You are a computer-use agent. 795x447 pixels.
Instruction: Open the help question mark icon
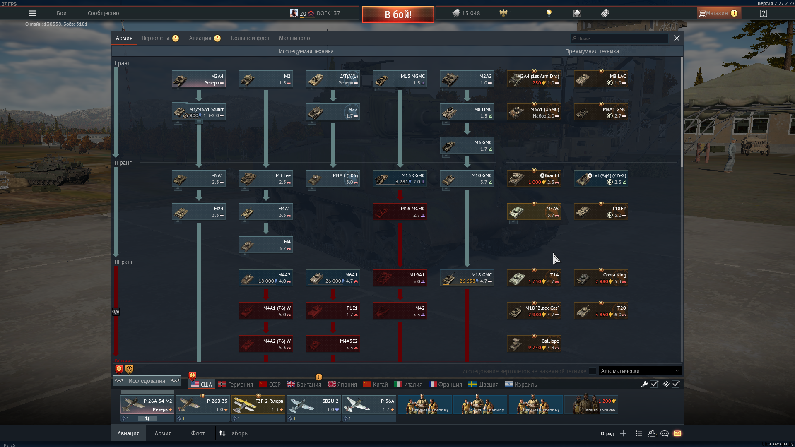click(x=764, y=13)
